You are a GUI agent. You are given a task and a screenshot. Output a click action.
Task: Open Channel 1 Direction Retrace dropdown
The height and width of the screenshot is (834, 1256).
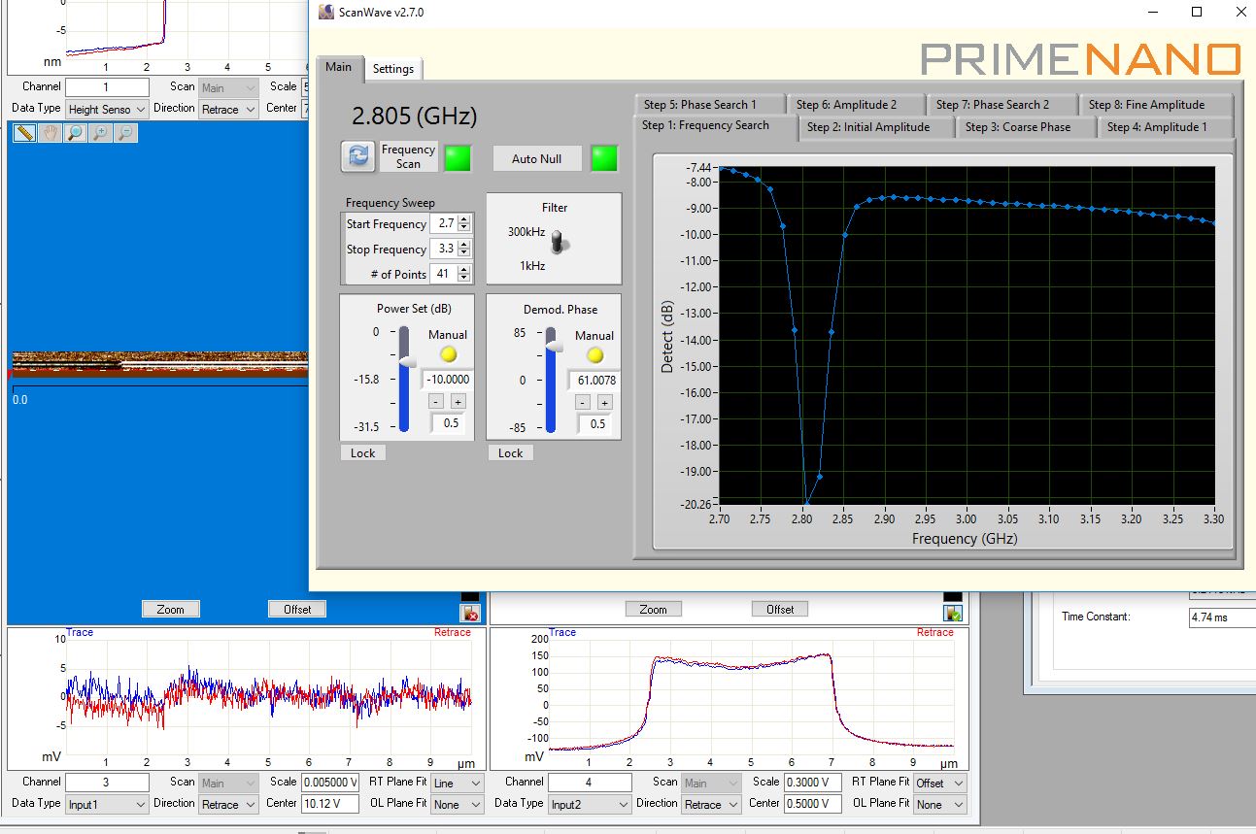click(x=229, y=110)
